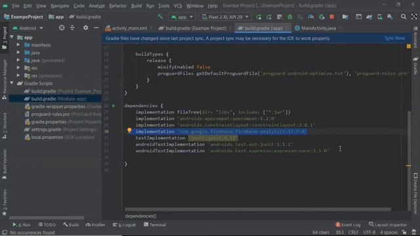Click the scroll-from-source target icon in Project panel
Viewport: 420px width, 236px height.
(62, 28)
